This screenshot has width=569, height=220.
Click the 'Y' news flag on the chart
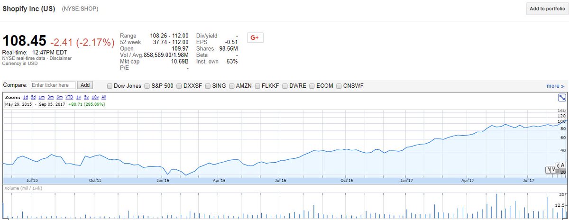549,169
